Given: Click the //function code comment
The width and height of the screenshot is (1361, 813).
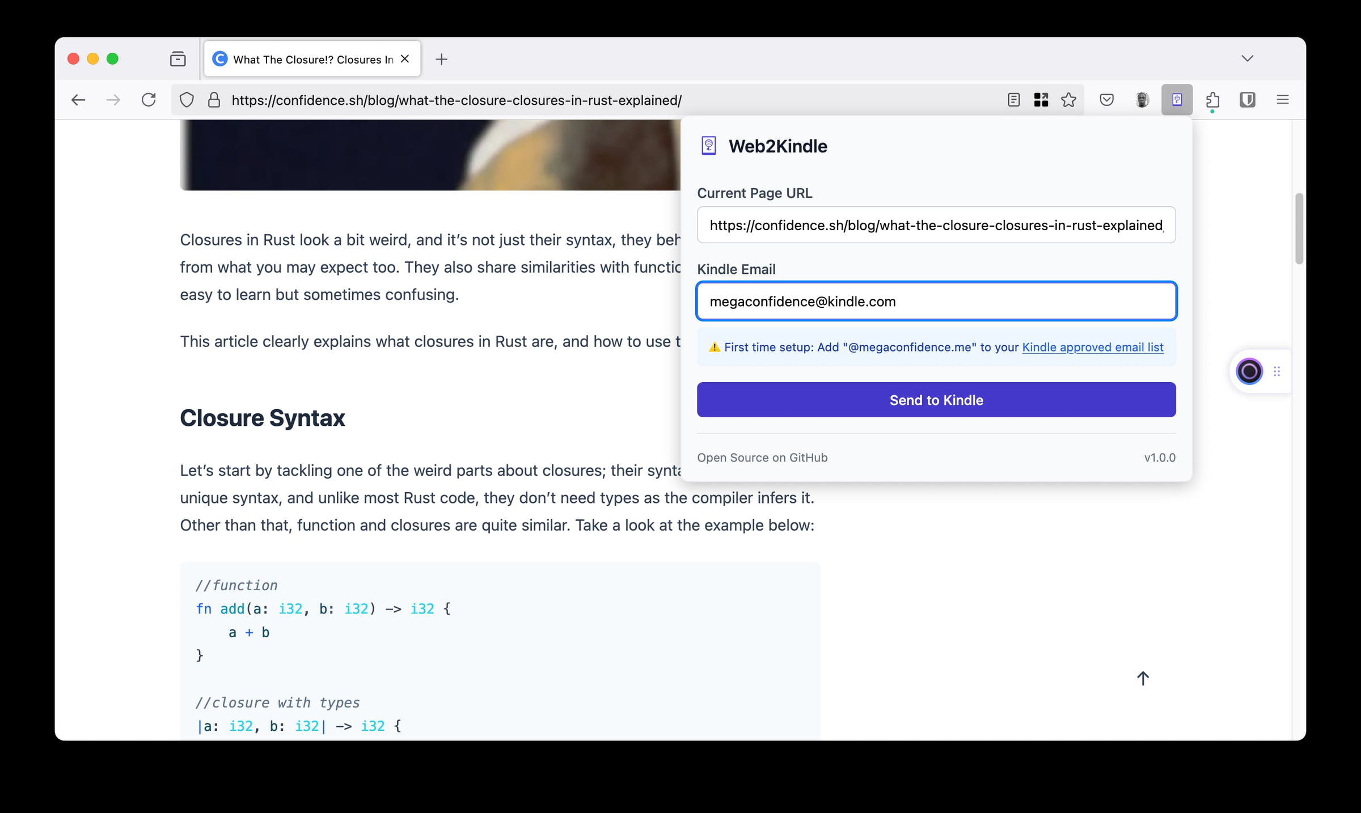Looking at the screenshot, I should click(236, 585).
